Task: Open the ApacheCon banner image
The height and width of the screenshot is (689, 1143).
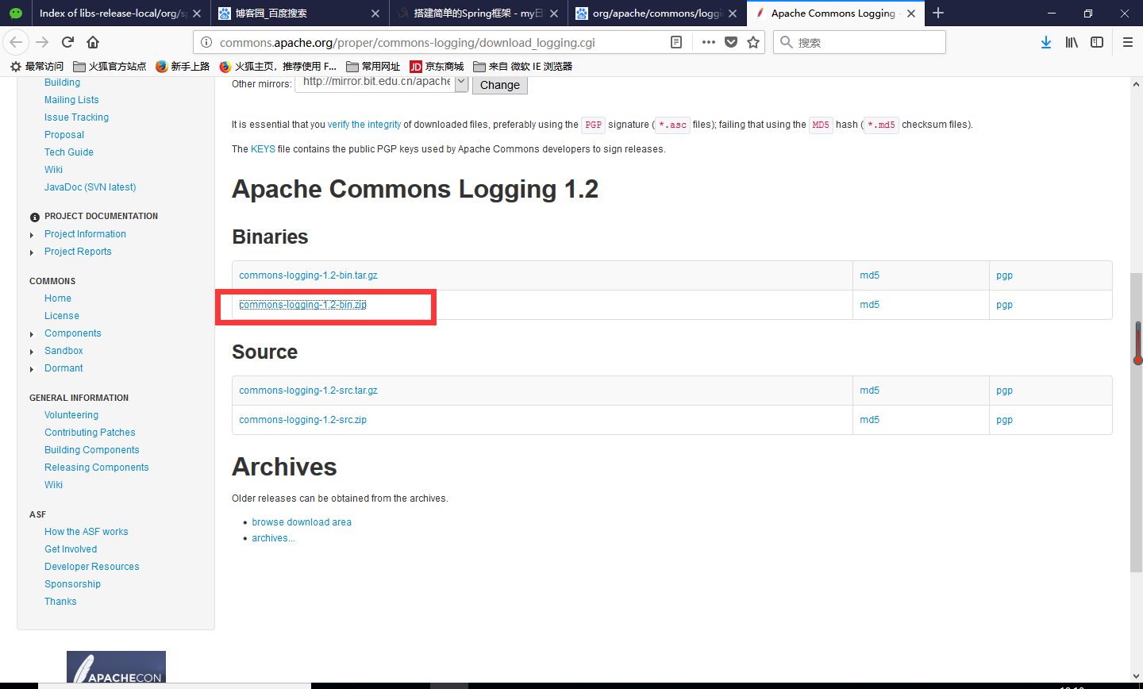Action: [116, 667]
